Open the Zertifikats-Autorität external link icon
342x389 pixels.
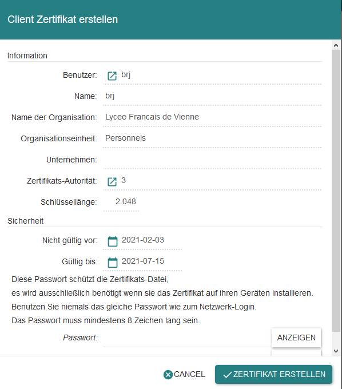tap(112, 181)
